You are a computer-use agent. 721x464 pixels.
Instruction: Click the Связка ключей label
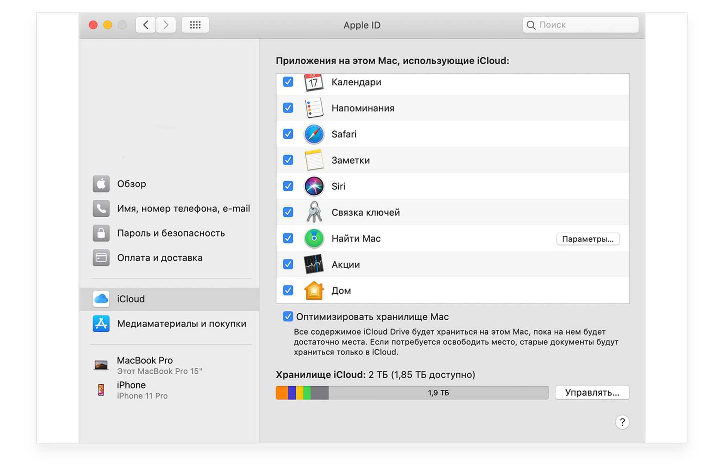pyautogui.click(x=365, y=212)
